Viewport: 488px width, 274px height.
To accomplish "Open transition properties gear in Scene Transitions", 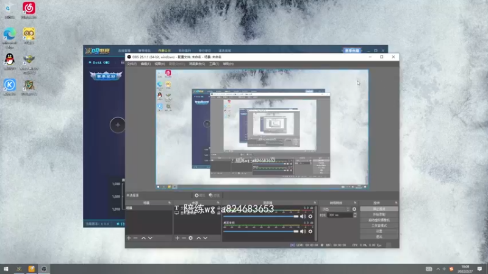I will pyautogui.click(x=354, y=209).
